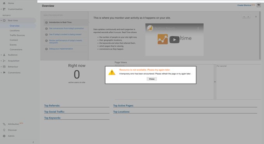Open See conversions from today's promotion

66,28
